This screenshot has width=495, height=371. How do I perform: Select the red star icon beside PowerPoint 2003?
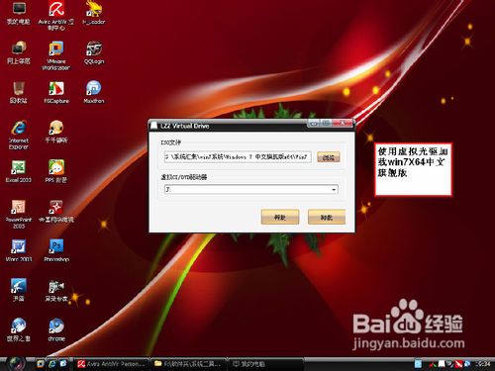[x=56, y=211]
